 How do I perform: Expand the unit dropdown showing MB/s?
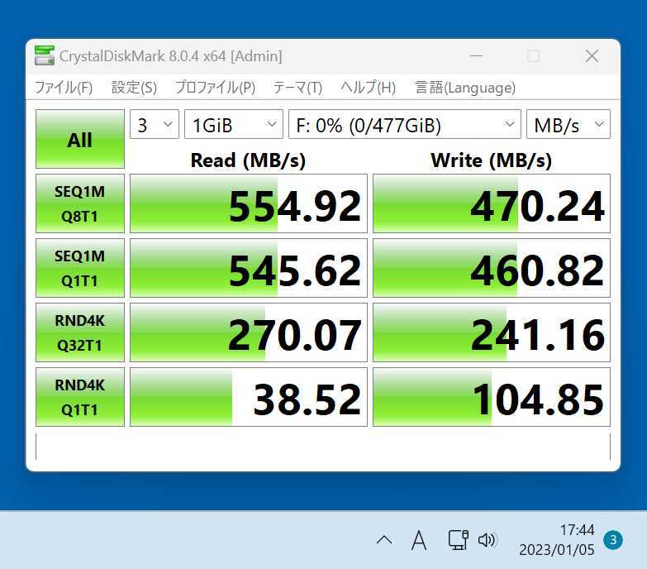click(569, 124)
